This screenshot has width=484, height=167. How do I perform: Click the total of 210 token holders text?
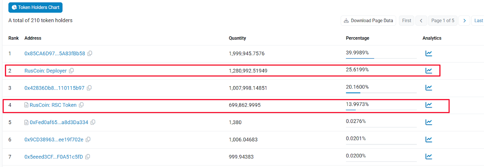click(x=41, y=20)
